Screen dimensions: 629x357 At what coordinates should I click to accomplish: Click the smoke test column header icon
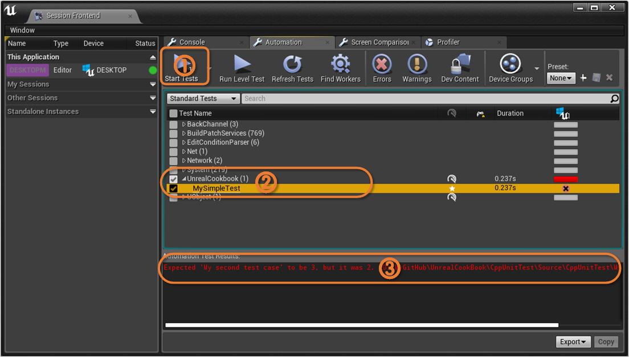[452, 113]
